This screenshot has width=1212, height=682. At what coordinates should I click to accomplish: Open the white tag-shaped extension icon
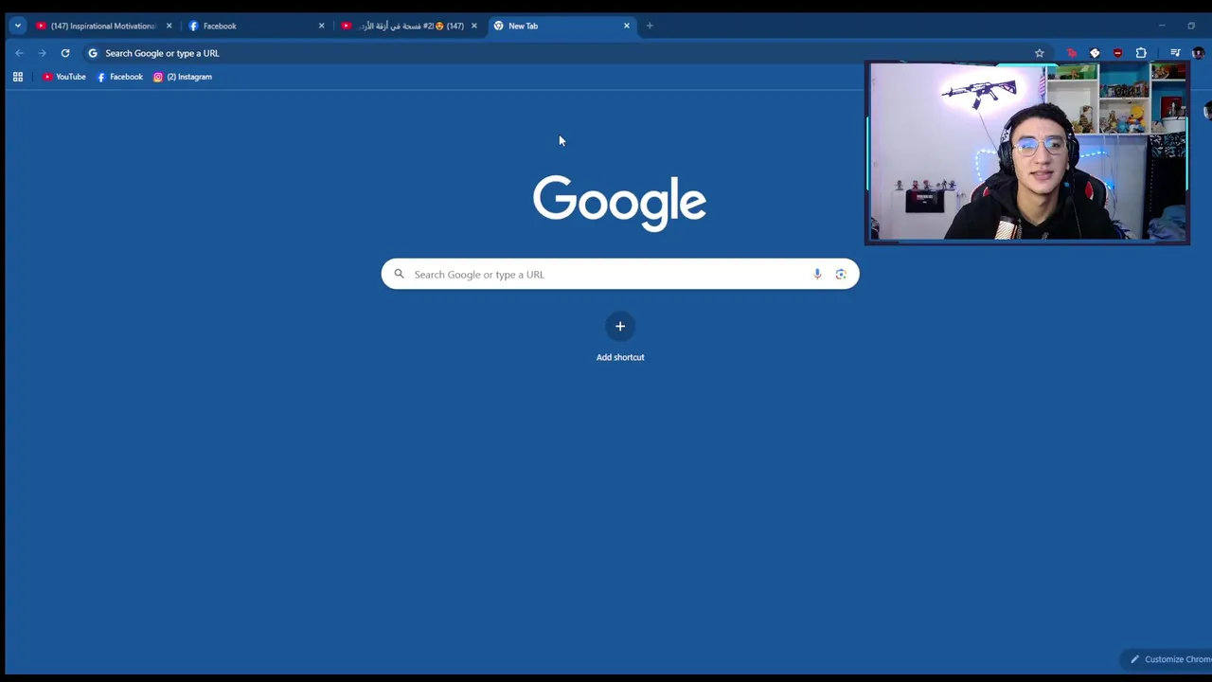[1095, 53]
